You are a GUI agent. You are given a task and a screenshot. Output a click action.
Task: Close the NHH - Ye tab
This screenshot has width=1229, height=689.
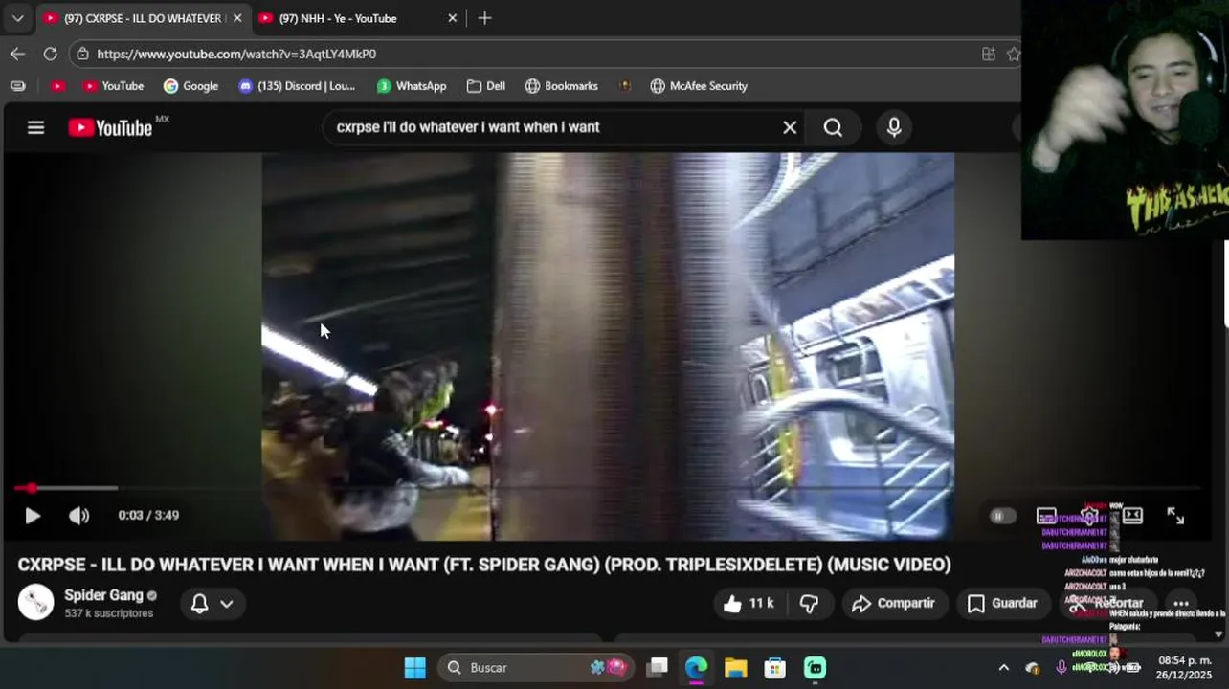(x=452, y=18)
